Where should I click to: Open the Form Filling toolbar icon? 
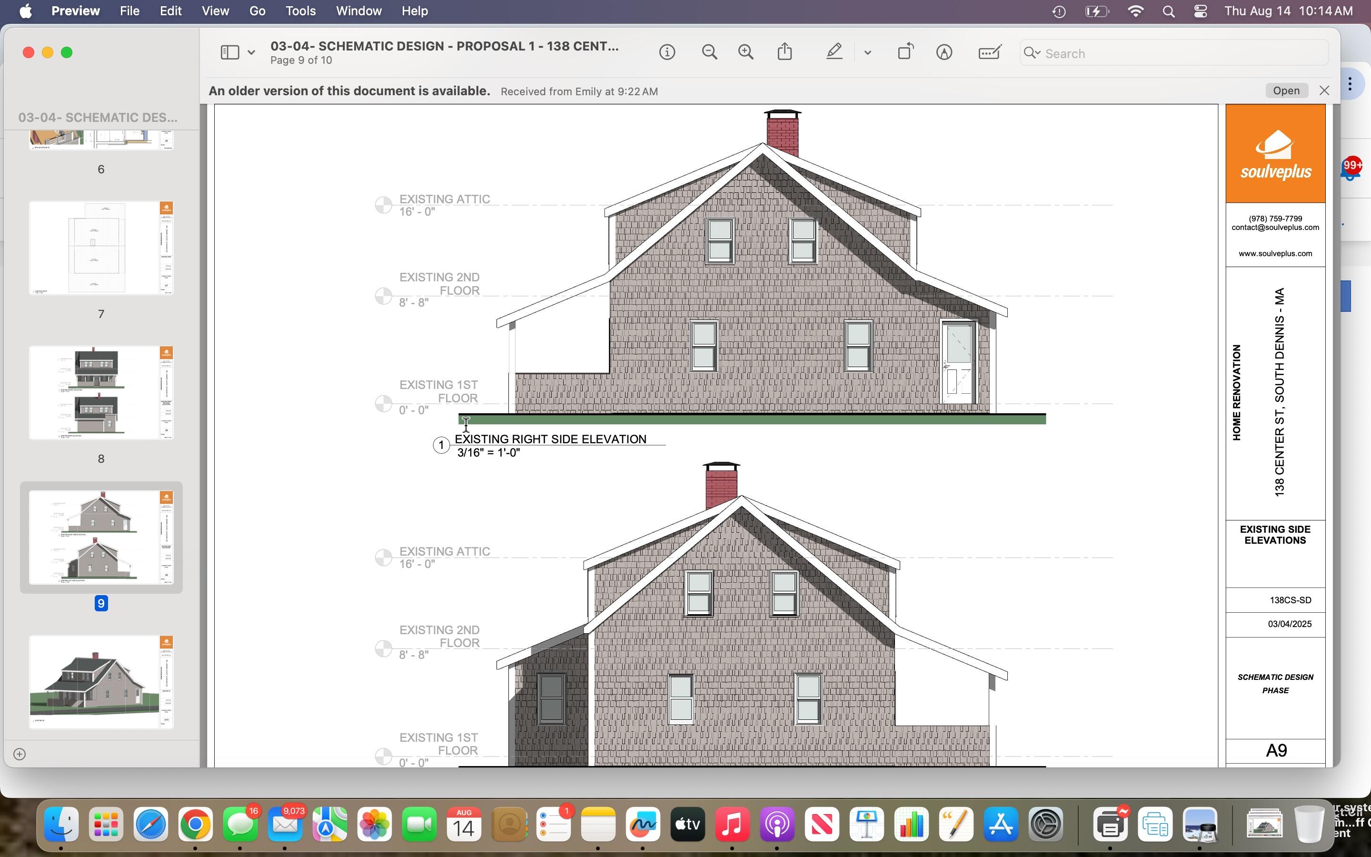pos(989,53)
